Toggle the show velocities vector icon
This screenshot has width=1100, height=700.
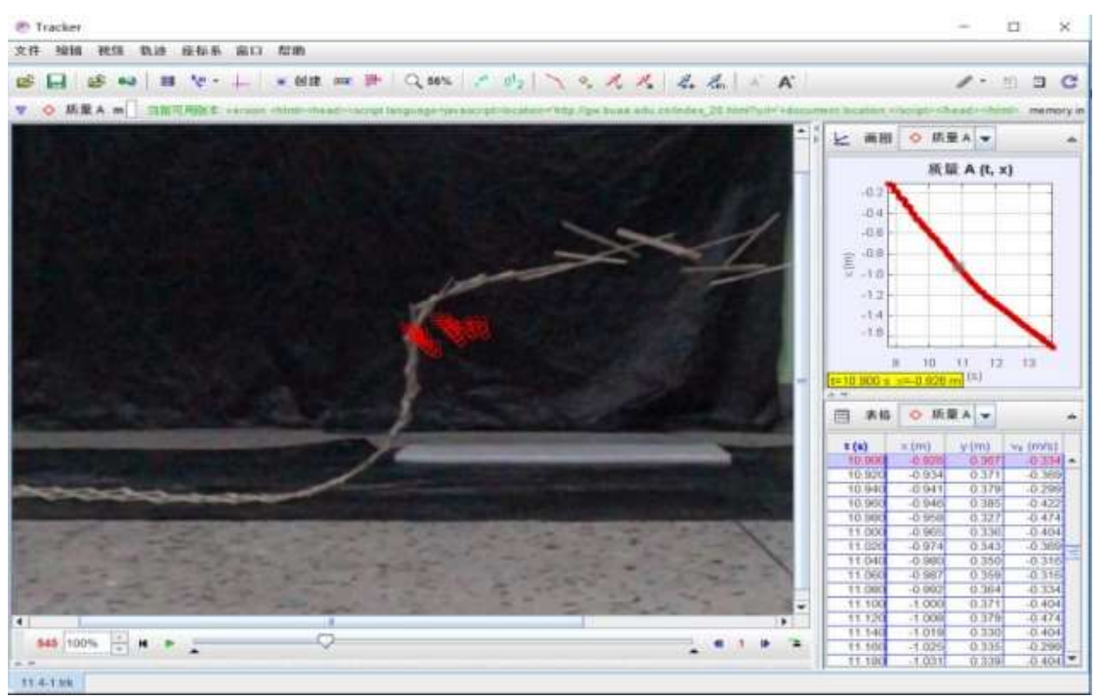pyautogui.click(x=615, y=81)
